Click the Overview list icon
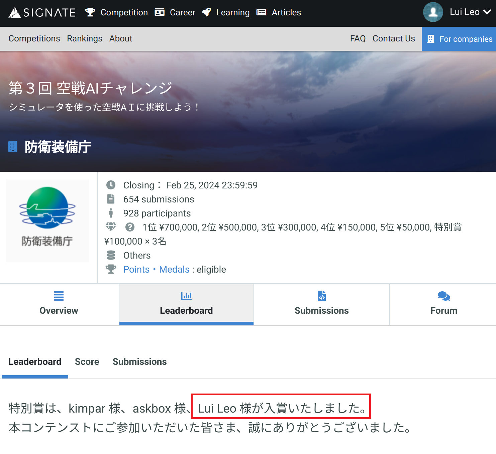The image size is (496, 454). [59, 296]
